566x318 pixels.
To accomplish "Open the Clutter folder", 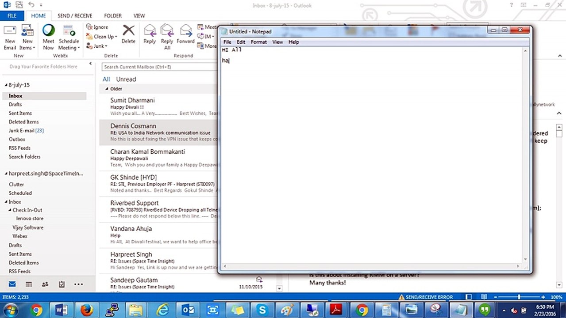I will pyautogui.click(x=16, y=184).
